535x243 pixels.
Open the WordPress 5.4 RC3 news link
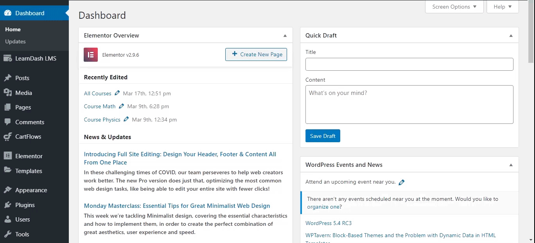[x=329, y=223]
